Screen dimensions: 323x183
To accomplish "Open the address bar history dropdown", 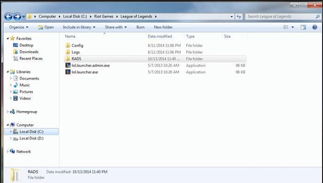I will pyautogui.click(x=232, y=17).
